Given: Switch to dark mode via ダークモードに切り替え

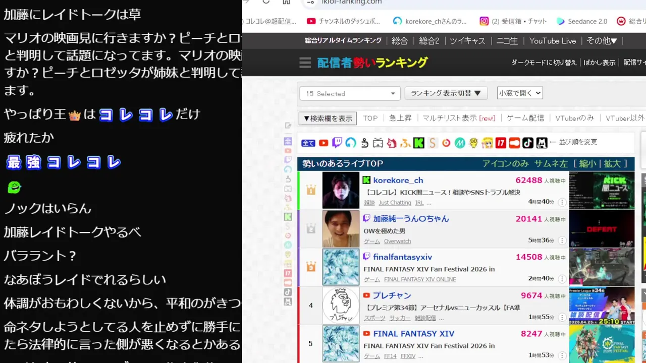Looking at the screenshot, I should click(x=544, y=63).
